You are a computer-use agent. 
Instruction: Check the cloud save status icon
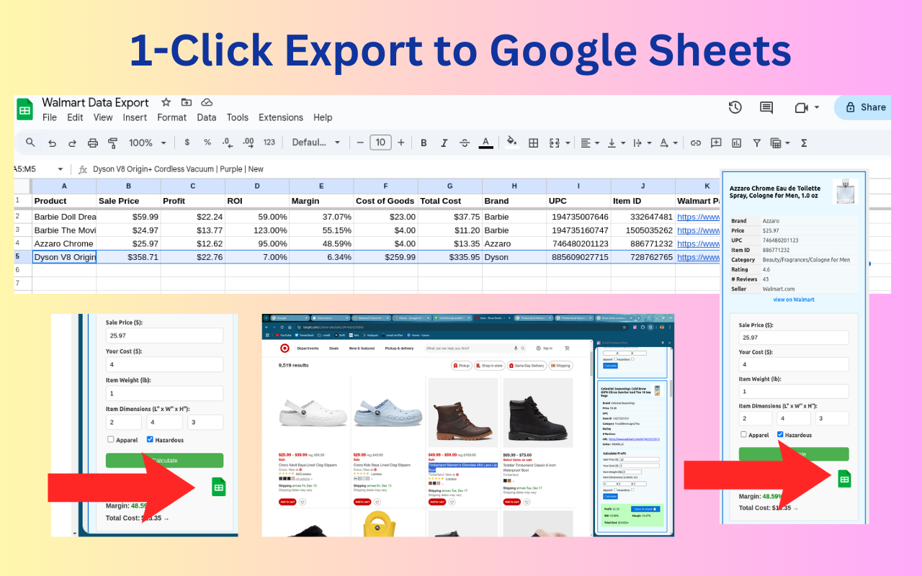tap(207, 102)
